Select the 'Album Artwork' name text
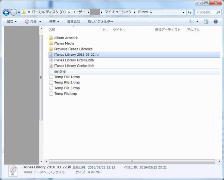Viewport: 224px width, 180px height. coord(66,38)
